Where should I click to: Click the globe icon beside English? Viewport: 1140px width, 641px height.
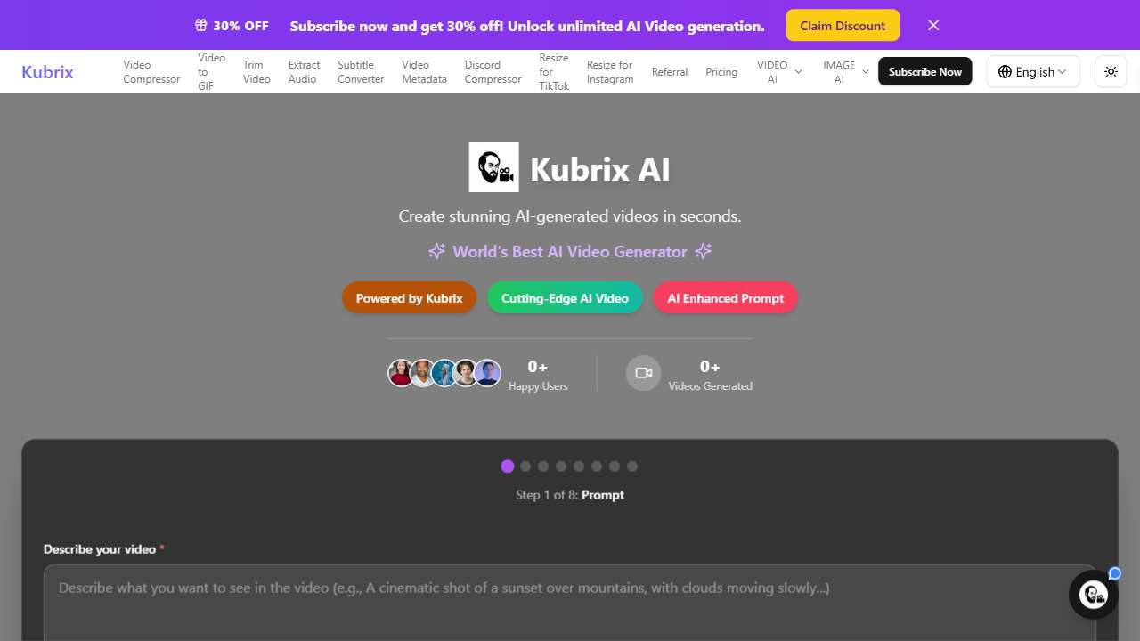pyautogui.click(x=1006, y=71)
